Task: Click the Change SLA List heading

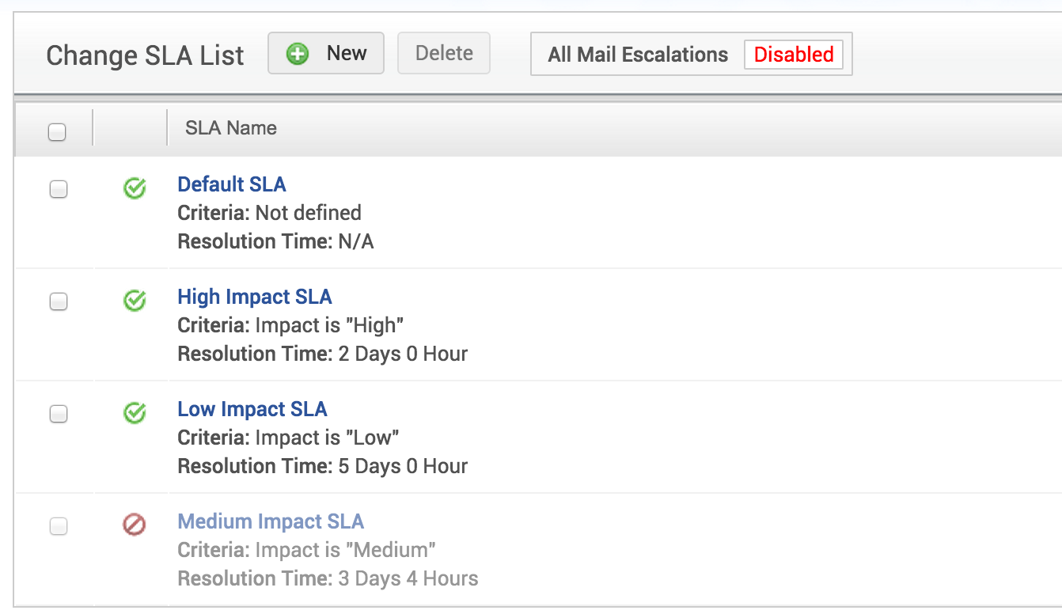Action: point(146,56)
